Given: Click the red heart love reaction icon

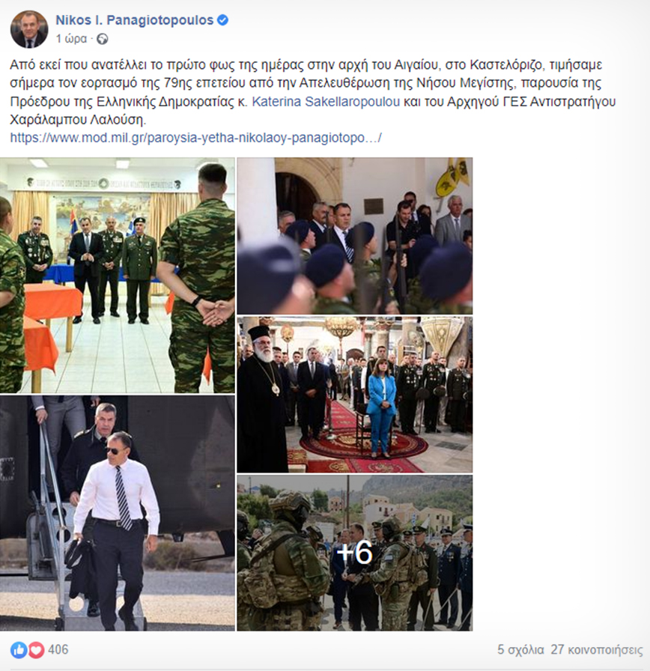Looking at the screenshot, I should click(x=36, y=650).
